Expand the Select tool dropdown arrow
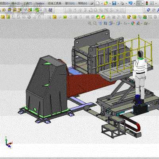This screenshot has width=159, height=159. coord(143,3)
